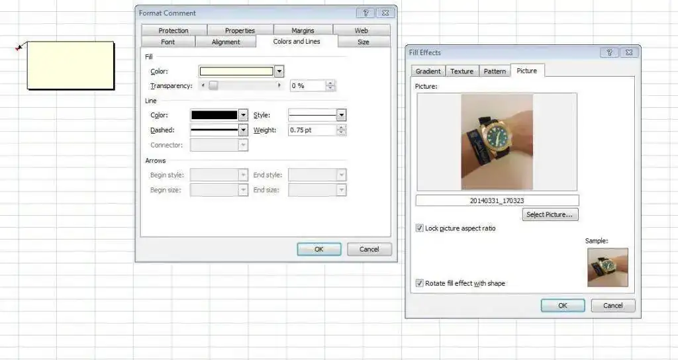Click OK in Format Comment dialog
This screenshot has width=678, height=360.
[x=319, y=249]
